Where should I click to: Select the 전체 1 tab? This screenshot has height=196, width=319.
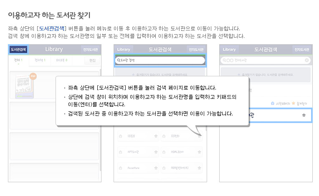click(x=18, y=60)
